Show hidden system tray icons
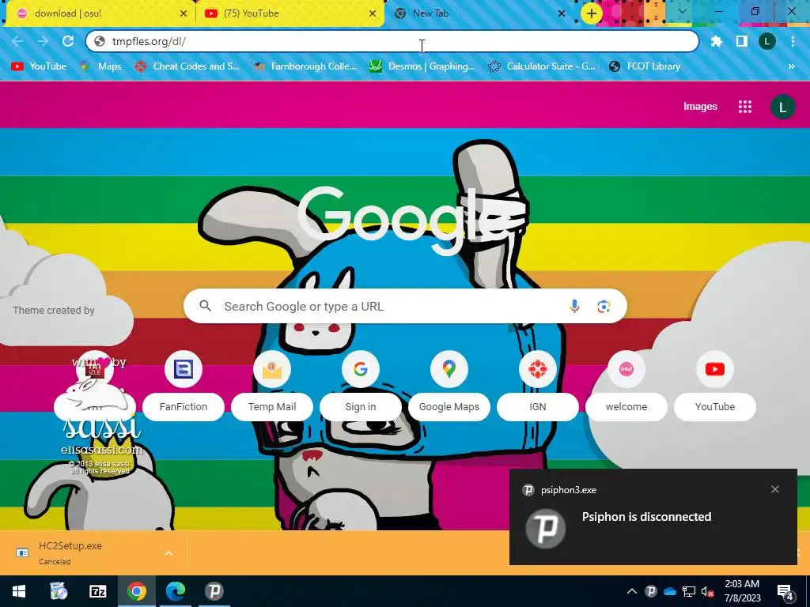Screen dimensions: 810x607 point(632,591)
